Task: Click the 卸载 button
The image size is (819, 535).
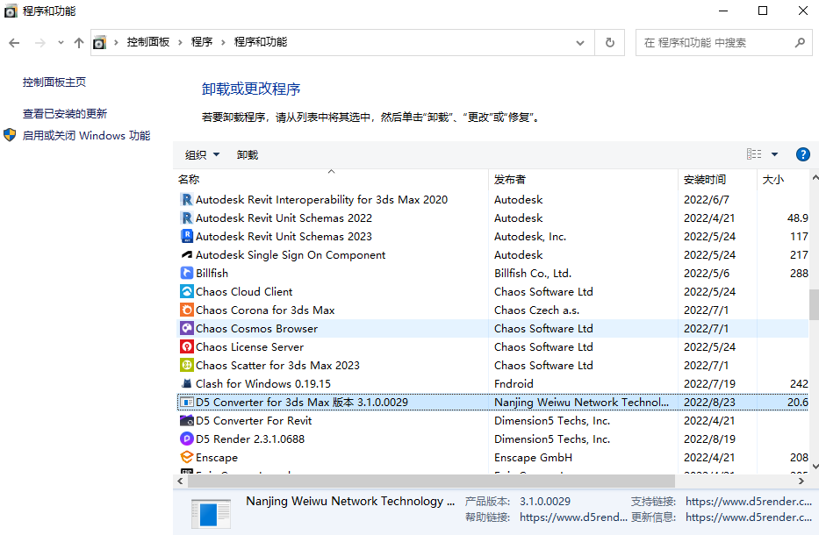Action: click(x=247, y=154)
